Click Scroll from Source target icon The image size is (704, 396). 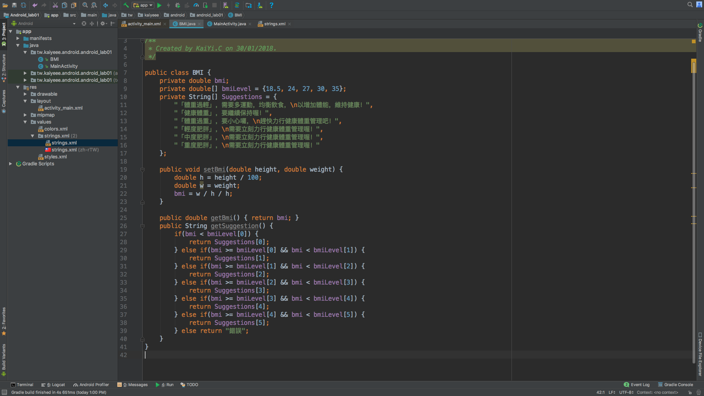coord(84,23)
